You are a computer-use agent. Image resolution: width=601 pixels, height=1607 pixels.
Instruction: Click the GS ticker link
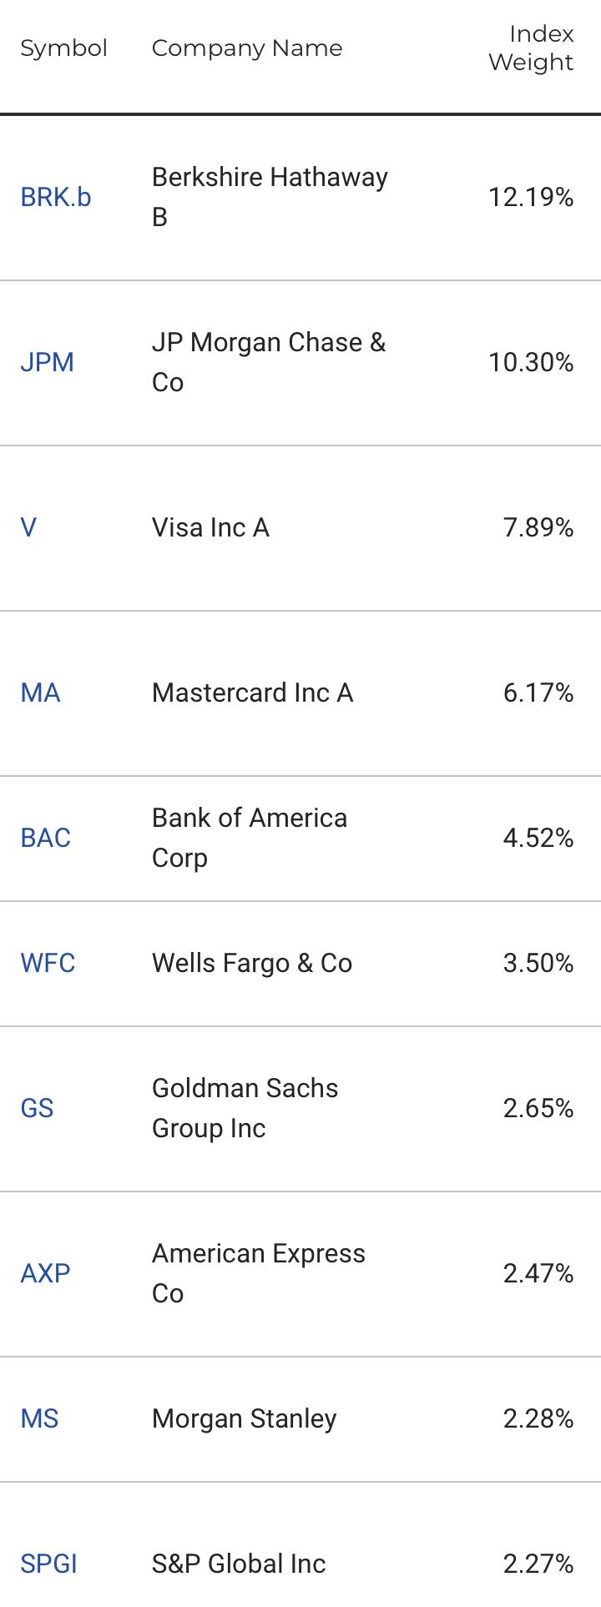[37, 1109]
